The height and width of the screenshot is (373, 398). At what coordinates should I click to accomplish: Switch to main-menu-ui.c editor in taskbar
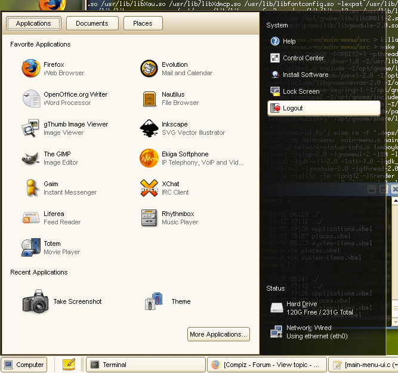point(363,365)
